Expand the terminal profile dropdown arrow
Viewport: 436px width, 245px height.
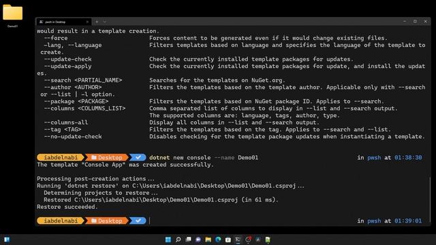point(105,22)
